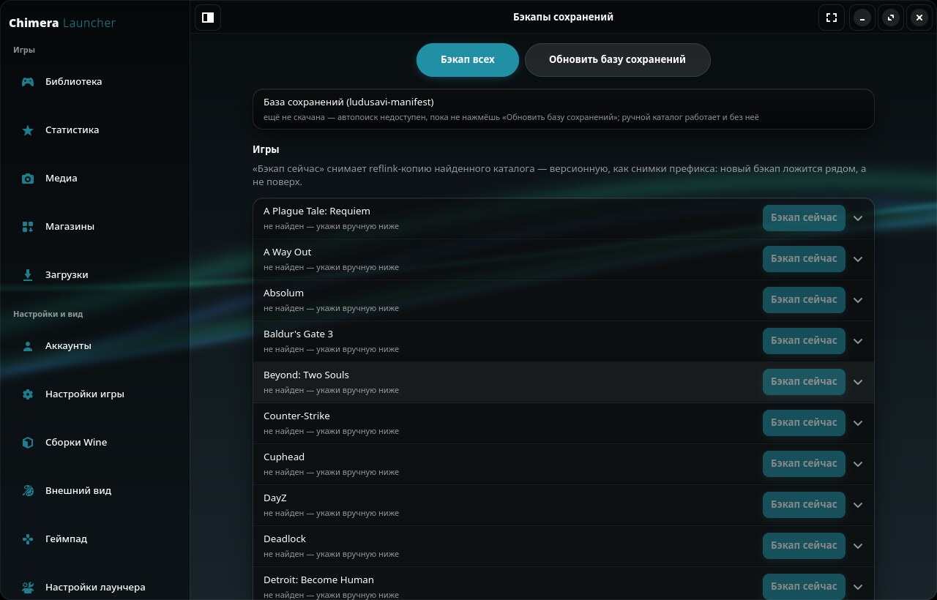Expand the Counter-Strike row chevron
This screenshot has height=600, width=937.
click(858, 423)
